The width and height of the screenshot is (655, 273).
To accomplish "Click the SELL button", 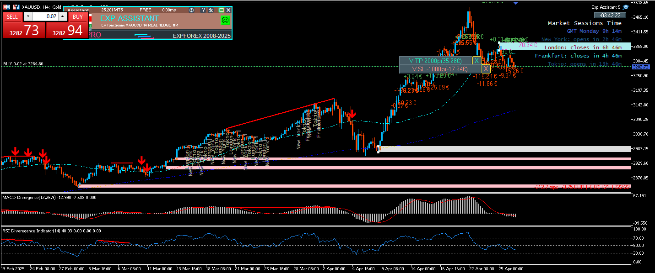I will 12,17.
